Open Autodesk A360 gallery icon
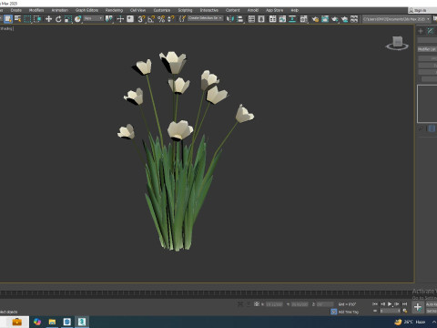This screenshot has height=328, width=437. [x=354, y=19]
